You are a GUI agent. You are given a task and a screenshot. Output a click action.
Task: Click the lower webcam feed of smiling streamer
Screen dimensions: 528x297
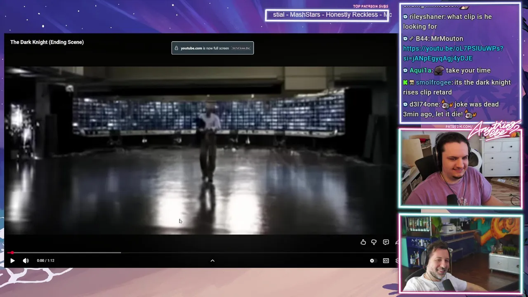(x=460, y=254)
